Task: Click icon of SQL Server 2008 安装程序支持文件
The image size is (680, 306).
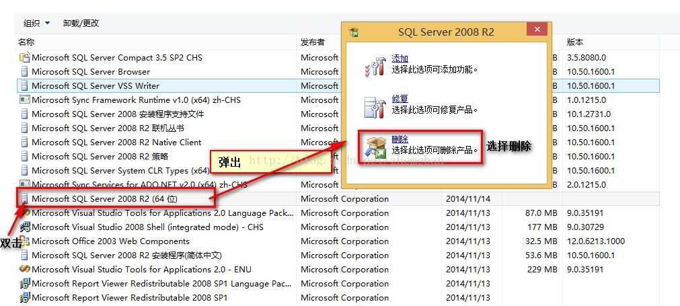Action: click(x=25, y=114)
